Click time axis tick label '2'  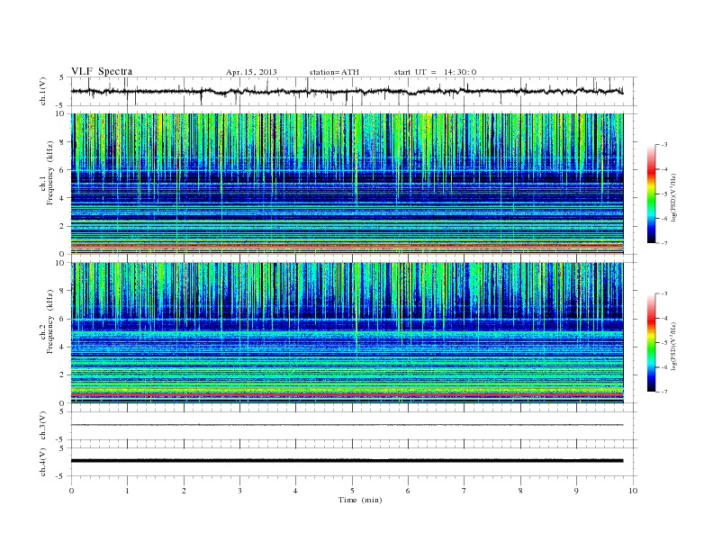tap(184, 491)
